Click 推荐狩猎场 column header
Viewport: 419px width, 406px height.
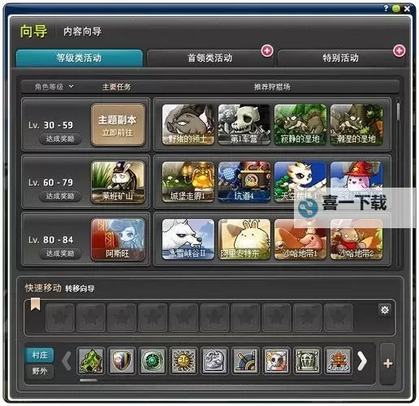pos(272,87)
